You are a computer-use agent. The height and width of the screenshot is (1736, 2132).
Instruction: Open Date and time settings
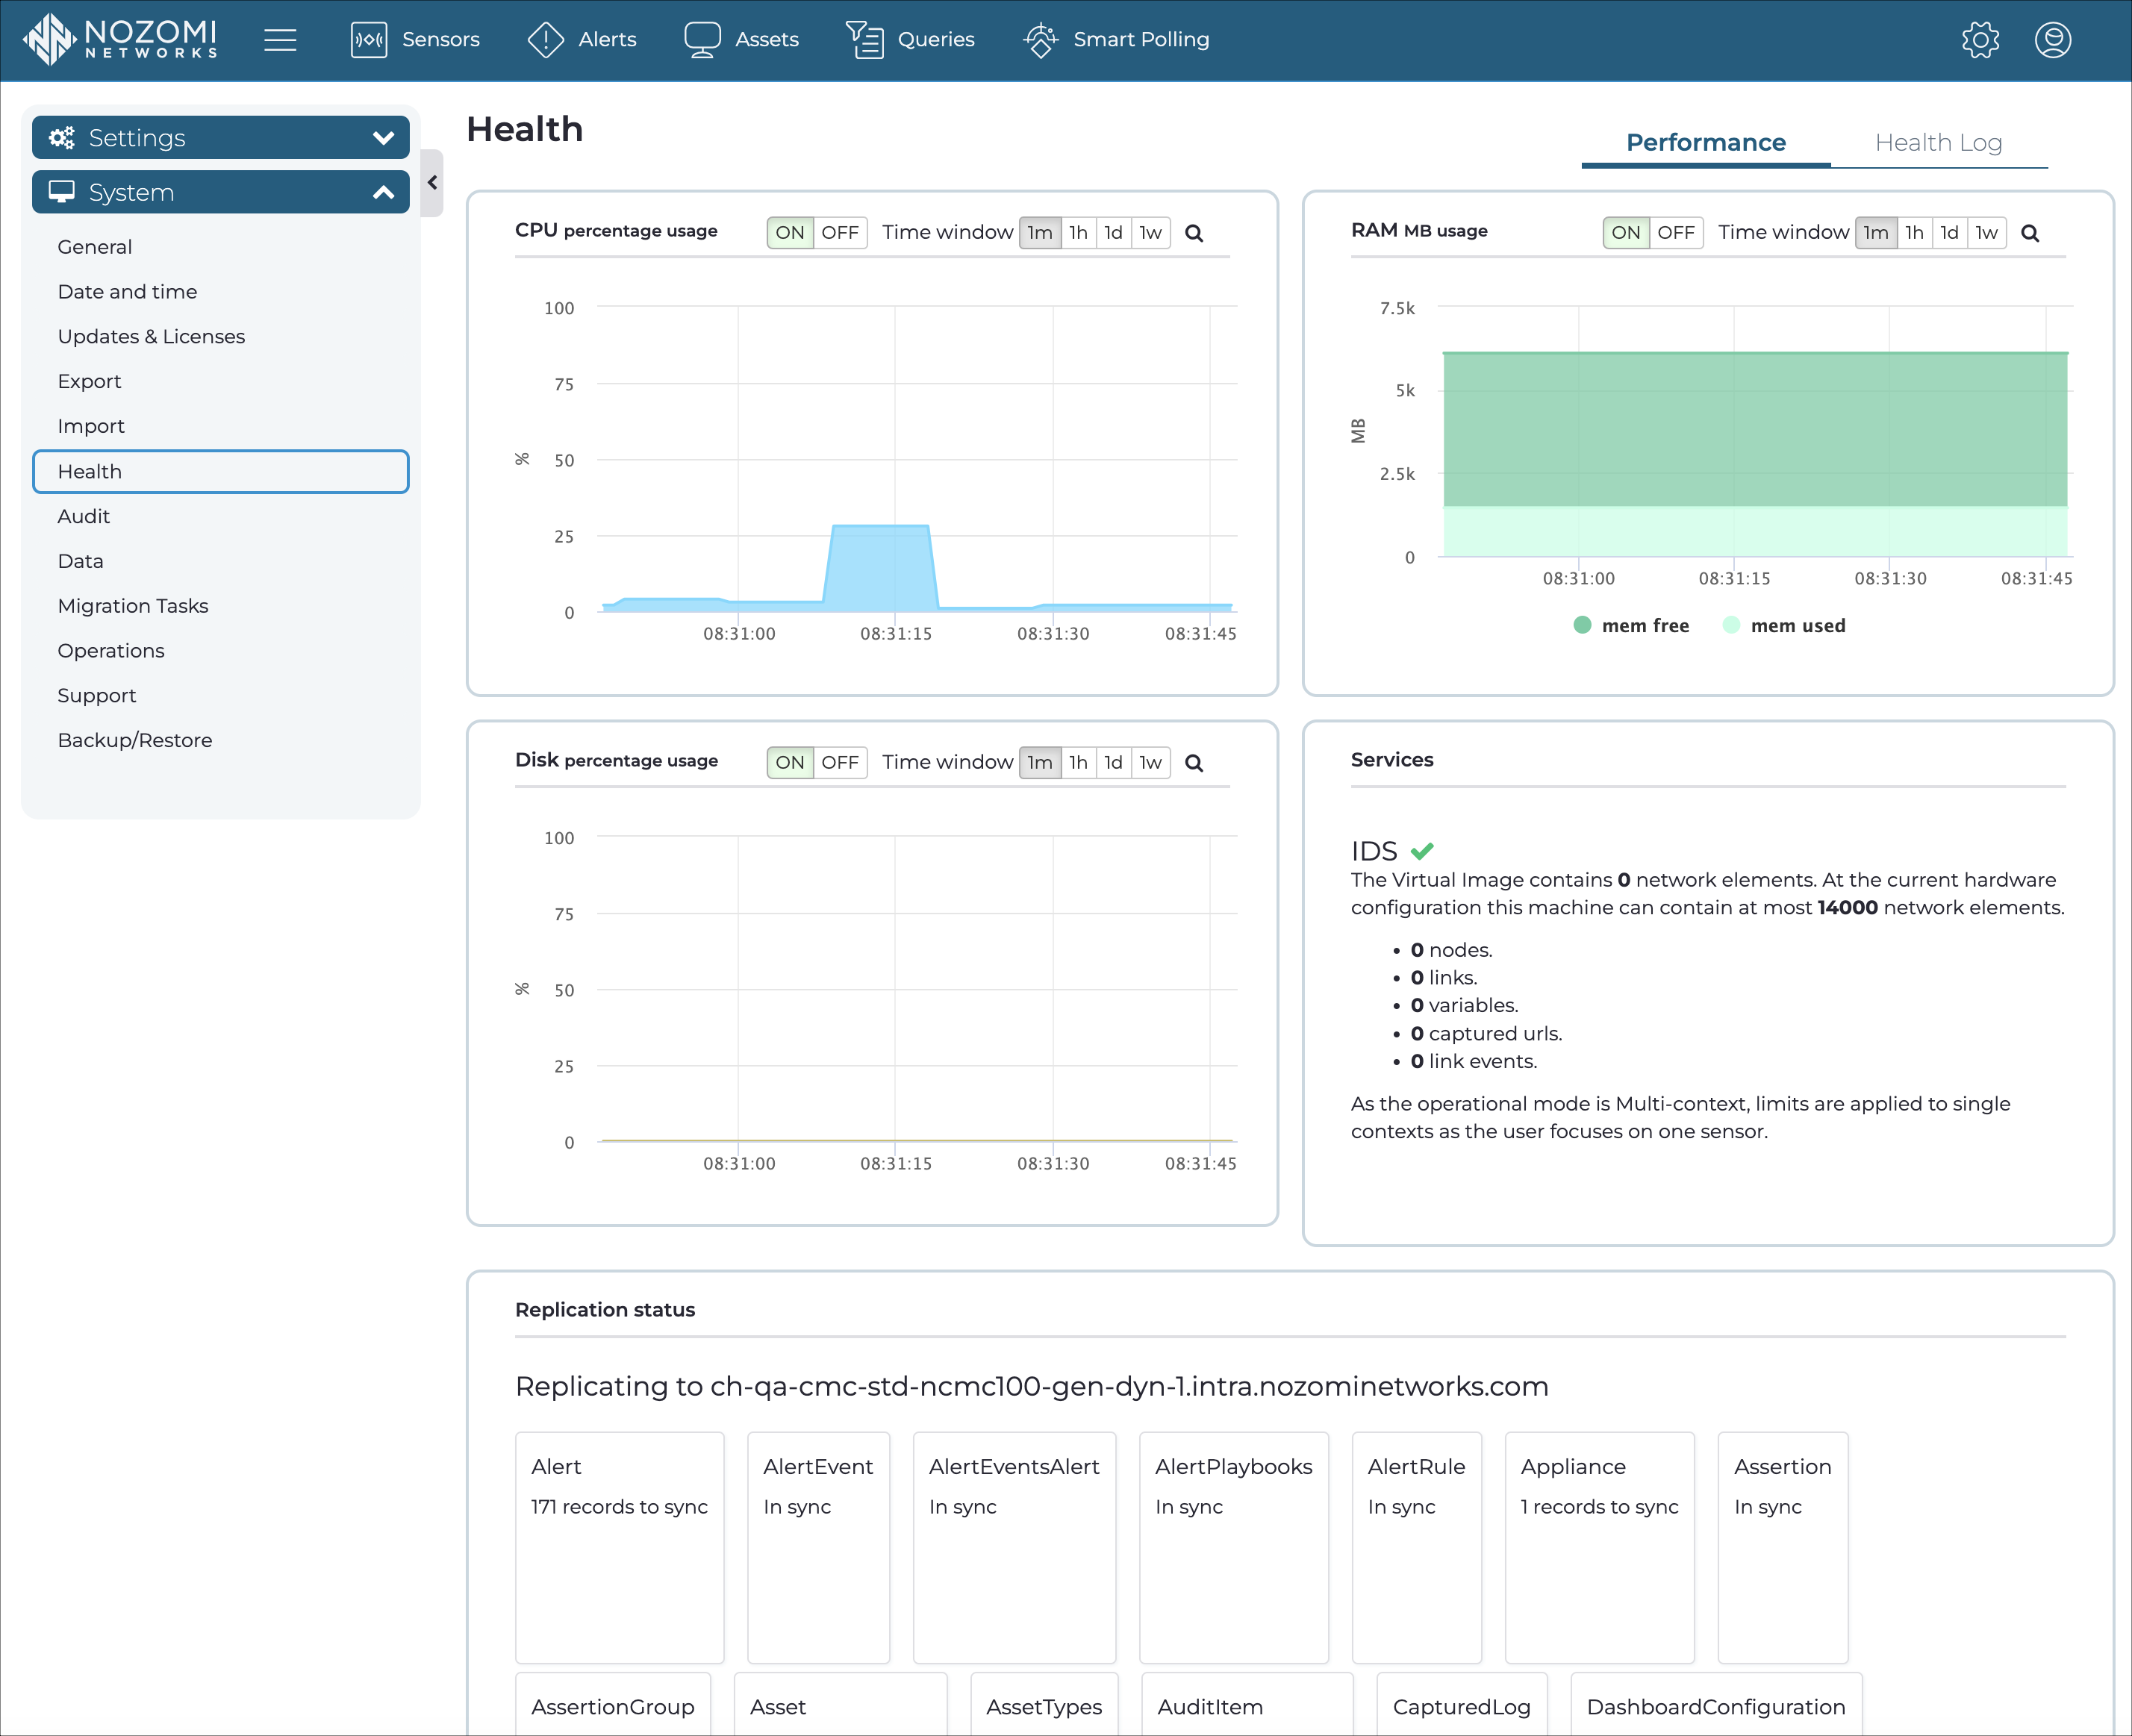coord(127,292)
